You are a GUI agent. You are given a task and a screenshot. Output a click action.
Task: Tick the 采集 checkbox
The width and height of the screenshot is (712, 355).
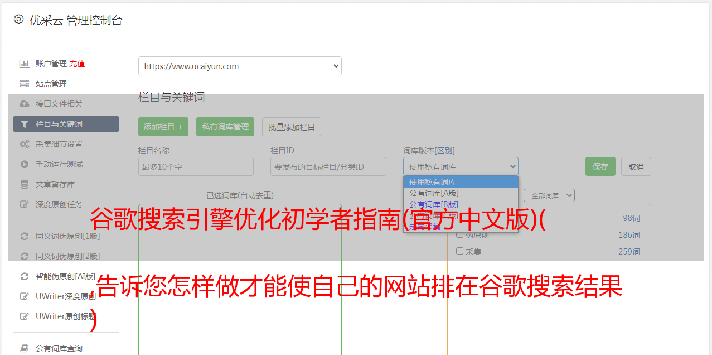pos(460,251)
